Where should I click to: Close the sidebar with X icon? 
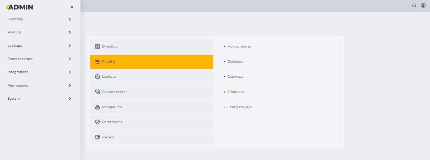pos(72,7)
